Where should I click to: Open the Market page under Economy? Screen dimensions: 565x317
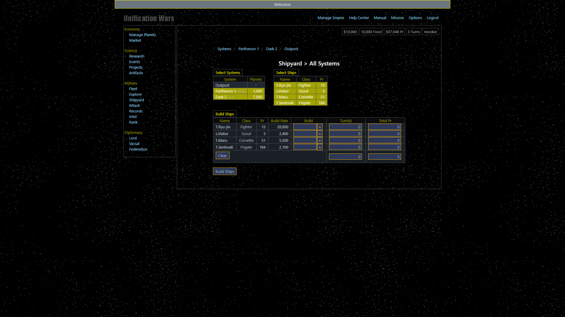[135, 41]
